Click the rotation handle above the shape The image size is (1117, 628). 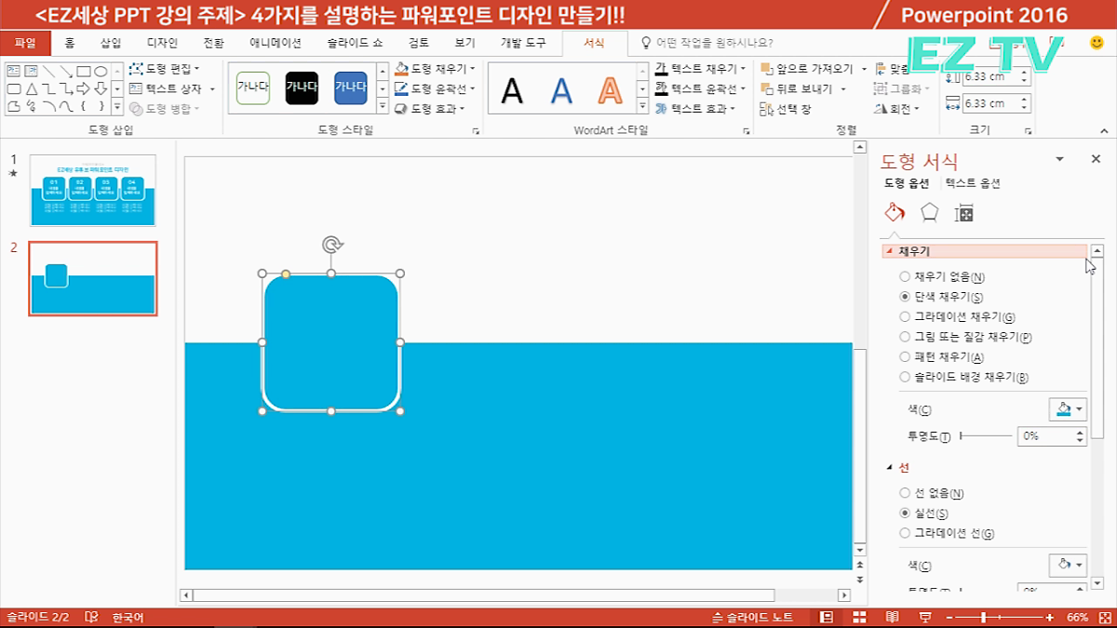click(x=331, y=245)
